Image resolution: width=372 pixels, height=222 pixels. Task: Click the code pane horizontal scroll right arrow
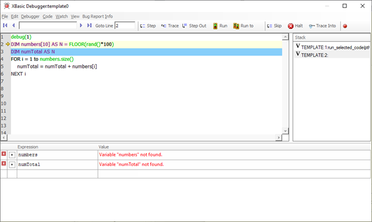tap(279, 137)
